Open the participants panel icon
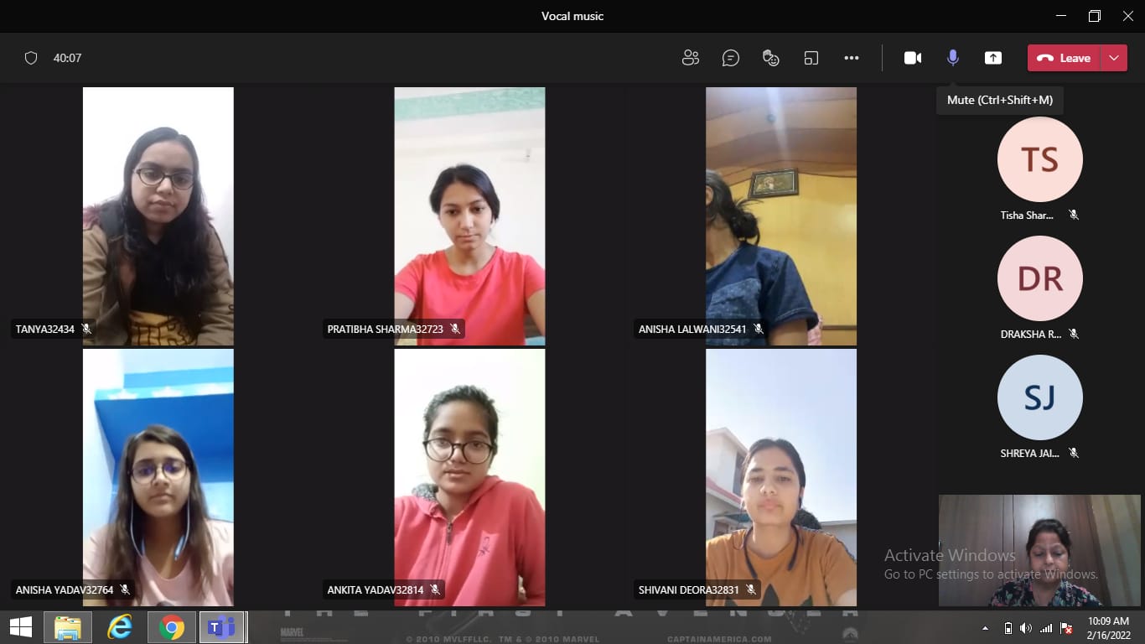 click(x=691, y=58)
